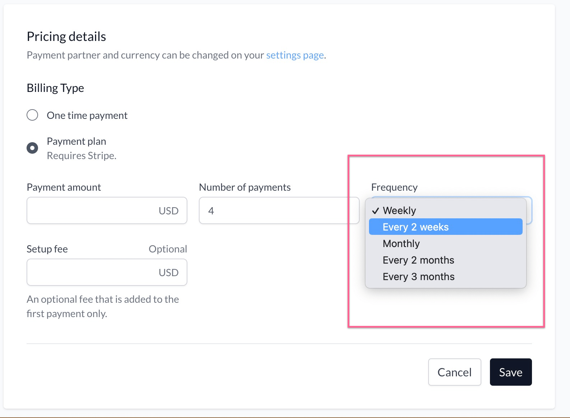This screenshot has width=570, height=418.
Task: Click the Payment amount input field
Action: (x=90, y=210)
